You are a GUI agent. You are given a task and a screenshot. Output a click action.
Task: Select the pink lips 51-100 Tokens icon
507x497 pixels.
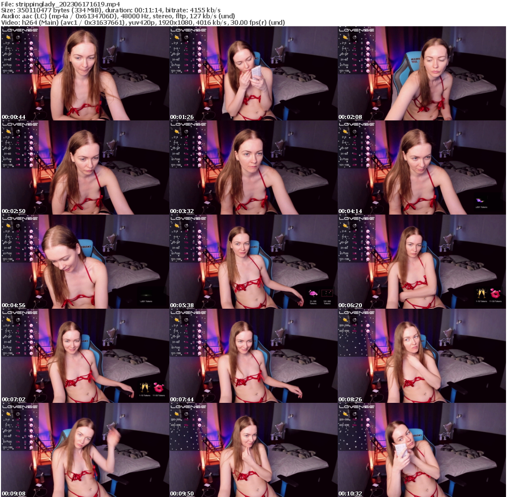click(x=313, y=293)
